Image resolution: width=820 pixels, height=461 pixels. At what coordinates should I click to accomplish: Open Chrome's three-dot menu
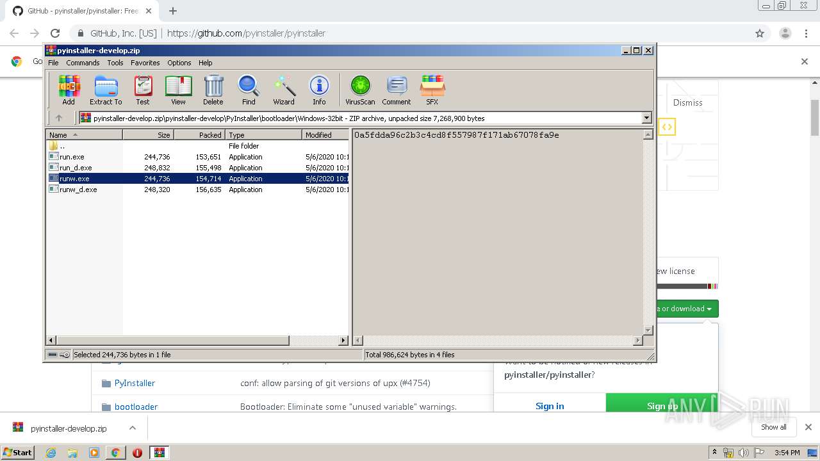(806, 33)
